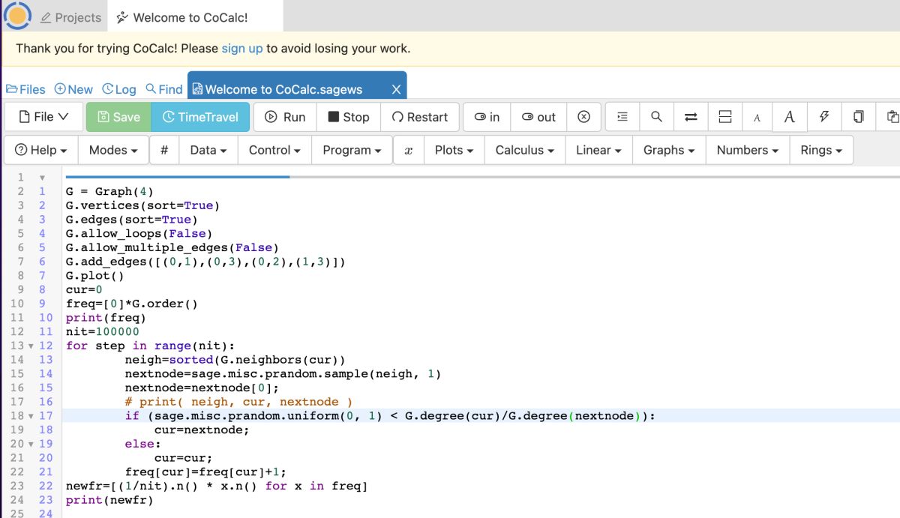Click the copy icon

858,117
